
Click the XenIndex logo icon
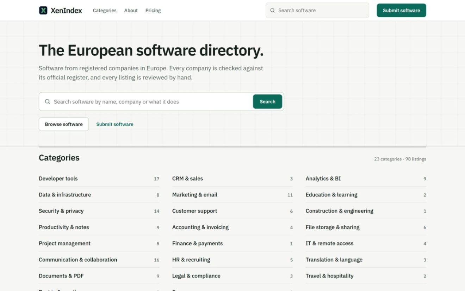point(43,10)
